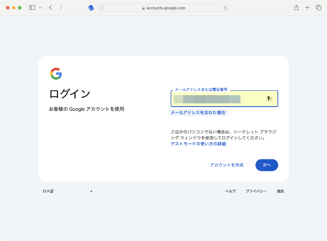The height and width of the screenshot is (241, 327).
Task: Click the blue 次へ button
Action: pyautogui.click(x=267, y=165)
